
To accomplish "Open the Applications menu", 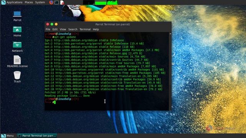I will point(15,2).
